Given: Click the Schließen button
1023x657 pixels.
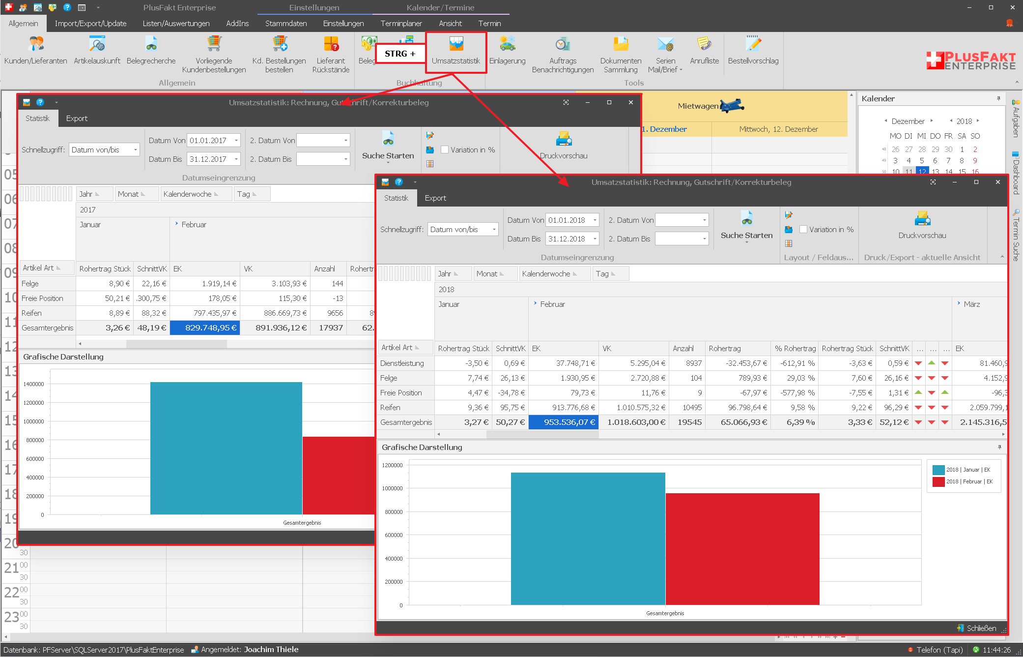Looking at the screenshot, I should pos(977,628).
